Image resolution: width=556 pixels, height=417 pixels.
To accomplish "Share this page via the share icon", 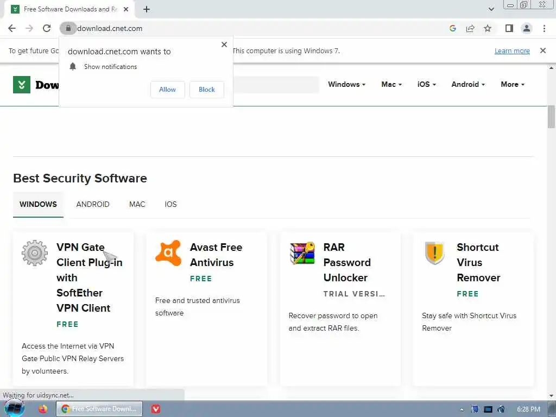I will coord(470,28).
